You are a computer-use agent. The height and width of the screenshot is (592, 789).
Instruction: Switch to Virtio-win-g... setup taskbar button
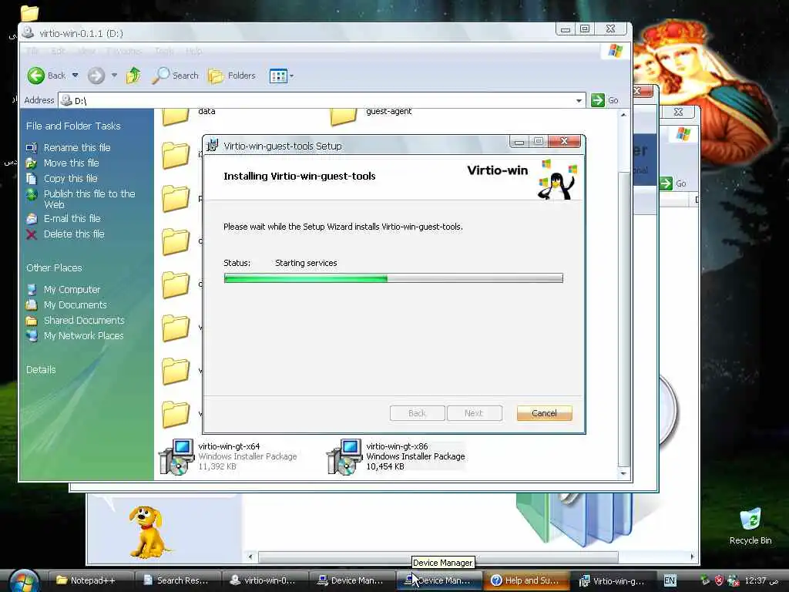(614, 580)
